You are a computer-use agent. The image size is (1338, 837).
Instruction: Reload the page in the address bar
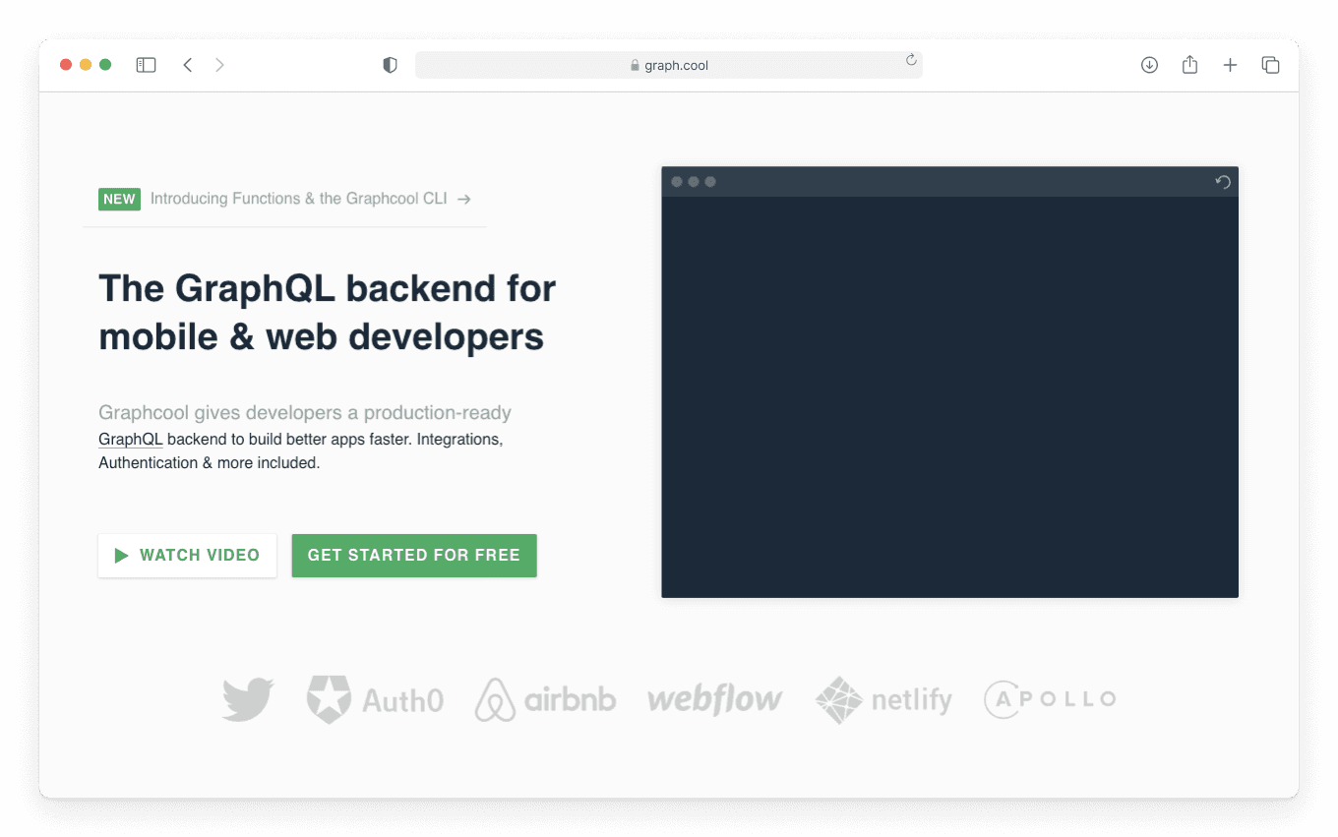point(911,60)
